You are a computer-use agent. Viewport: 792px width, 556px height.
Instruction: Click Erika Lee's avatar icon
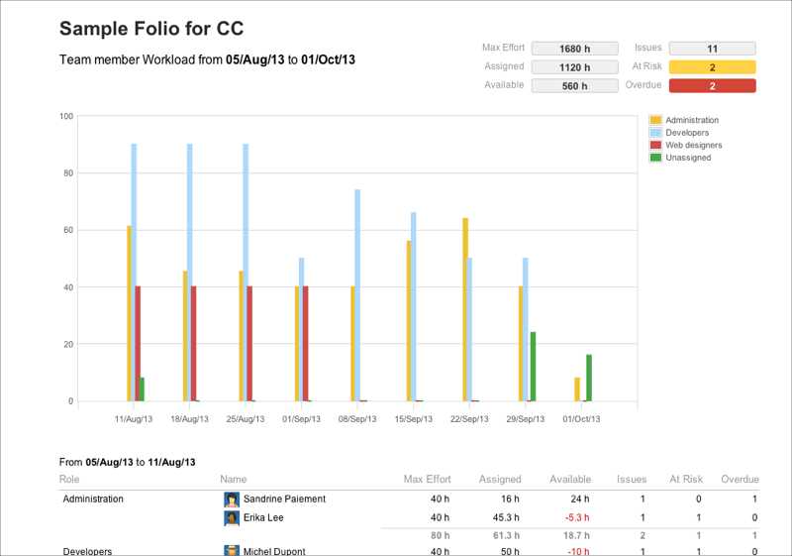click(232, 517)
